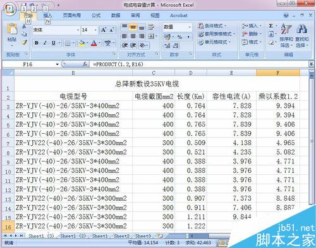Click the Copy icon
This screenshot has height=248, width=316.
(24, 34)
